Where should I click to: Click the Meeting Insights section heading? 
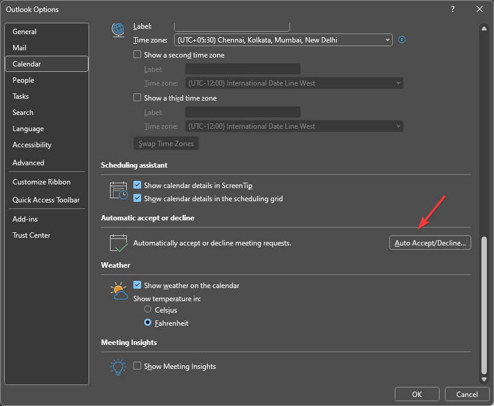[x=129, y=343]
